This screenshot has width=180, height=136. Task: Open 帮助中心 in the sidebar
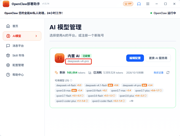pos(22,75)
